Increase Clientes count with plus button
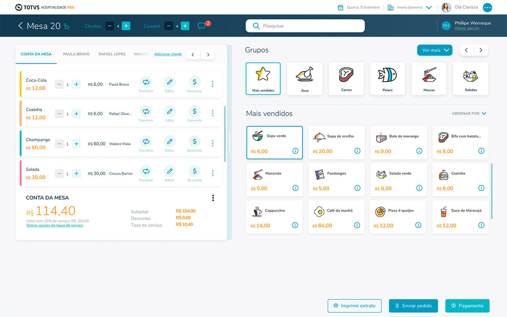507x317 pixels. (126, 26)
